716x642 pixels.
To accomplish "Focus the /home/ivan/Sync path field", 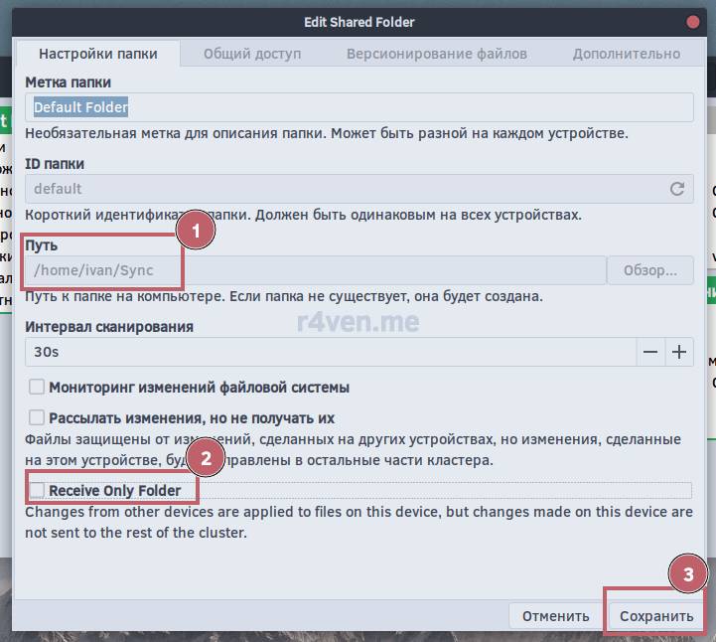I will coord(314,270).
